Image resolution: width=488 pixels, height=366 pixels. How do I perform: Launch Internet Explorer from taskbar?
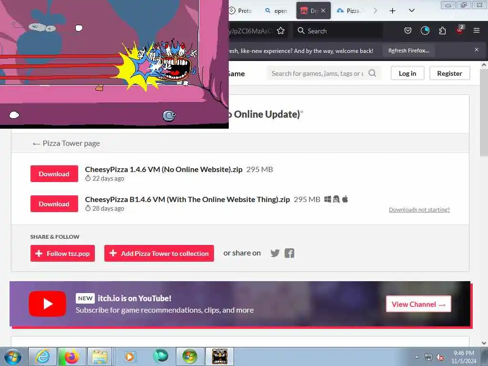[x=42, y=356]
